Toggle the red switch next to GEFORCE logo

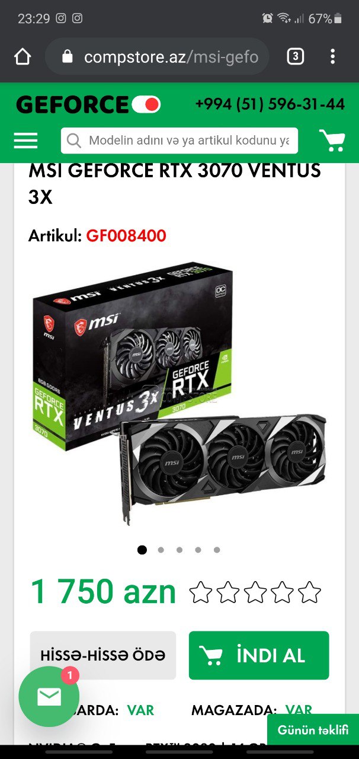146,105
